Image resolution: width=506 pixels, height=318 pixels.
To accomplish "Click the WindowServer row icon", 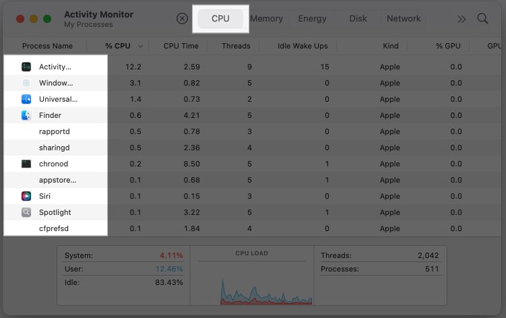I will coord(26,83).
